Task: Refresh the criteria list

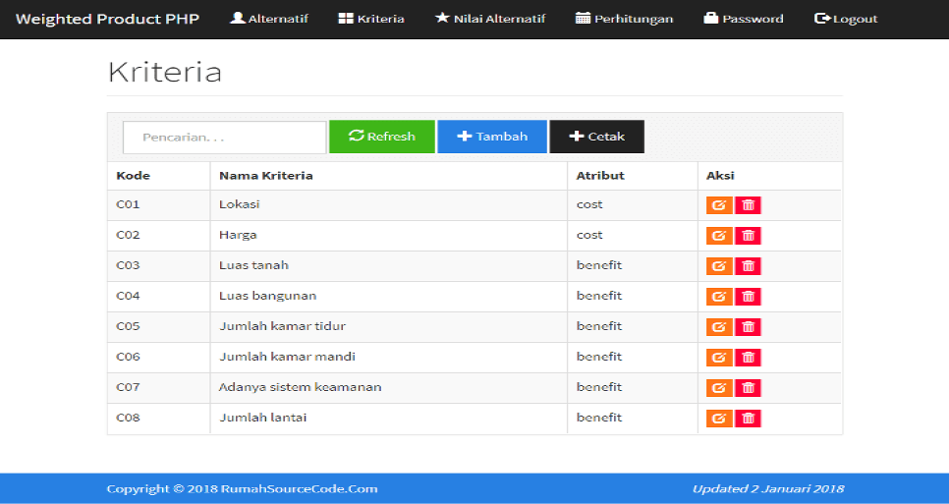Action: pos(382,137)
